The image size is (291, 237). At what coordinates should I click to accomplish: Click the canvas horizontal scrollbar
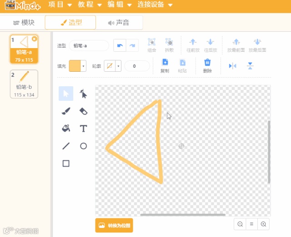[183, 215]
